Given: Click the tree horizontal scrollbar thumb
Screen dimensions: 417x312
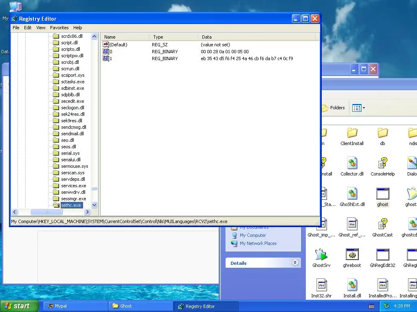Looking at the screenshot, I should click(x=46, y=212).
